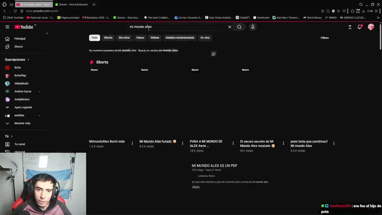This screenshot has height=215, width=382.
Task: Click the pinboard pin icon in address bar
Action: (323, 11)
